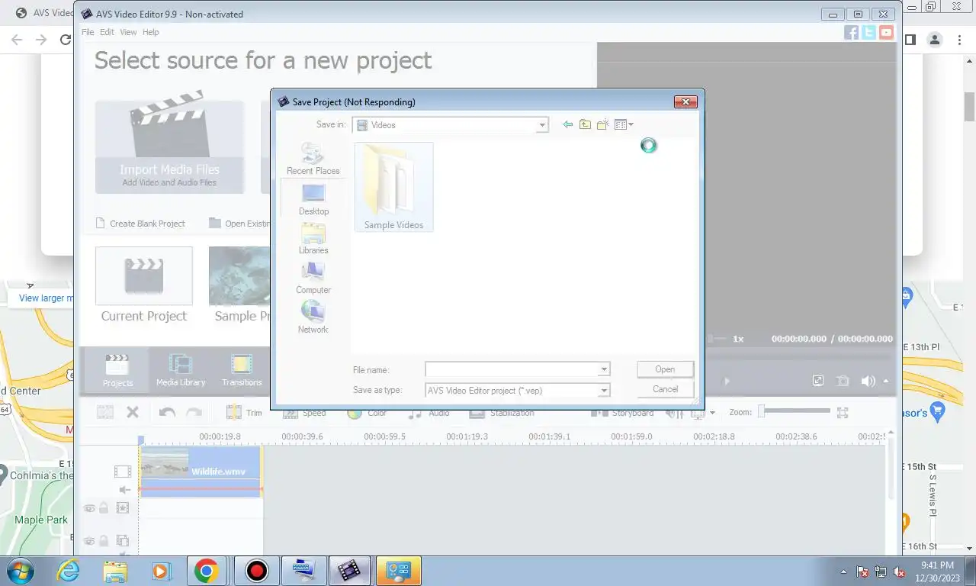The image size is (976, 586).
Task: Select Desktop location in the places bar
Action: coord(313,199)
